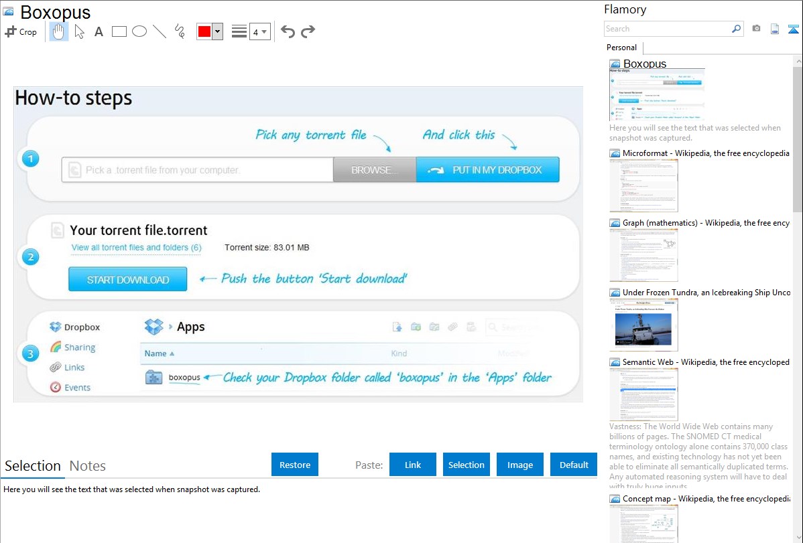Select the Crop tool

21,31
